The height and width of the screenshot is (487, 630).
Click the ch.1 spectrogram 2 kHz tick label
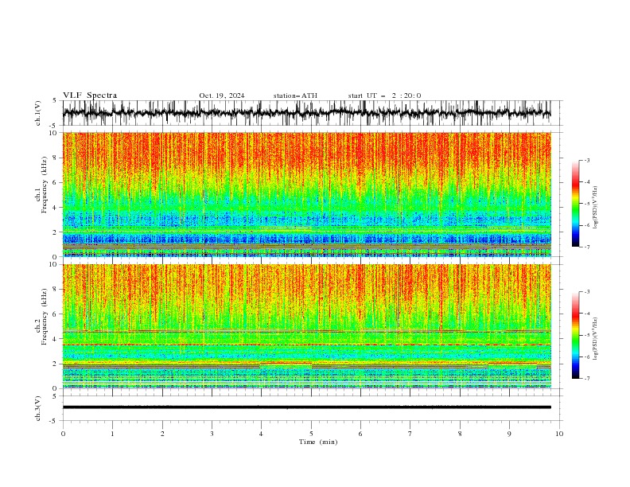point(55,232)
